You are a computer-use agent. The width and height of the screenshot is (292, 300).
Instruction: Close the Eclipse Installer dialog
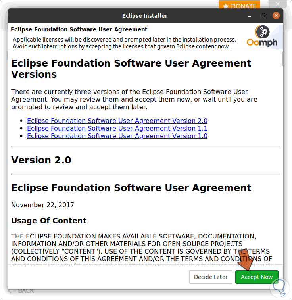pyautogui.click(x=276, y=16)
